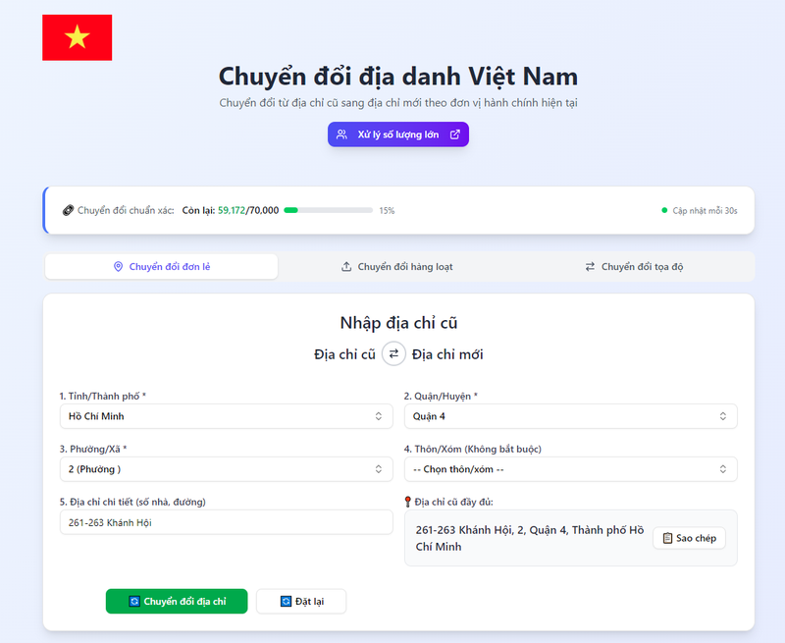Open the Tỉnh/Thành phố dropdown showing Hồ Chí Minh
Image resolution: width=785 pixels, height=643 pixels.
point(227,416)
